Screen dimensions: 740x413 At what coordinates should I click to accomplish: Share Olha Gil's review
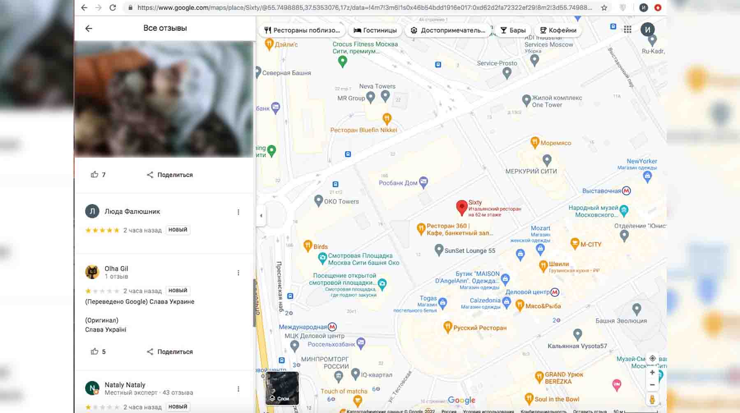[169, 351]
